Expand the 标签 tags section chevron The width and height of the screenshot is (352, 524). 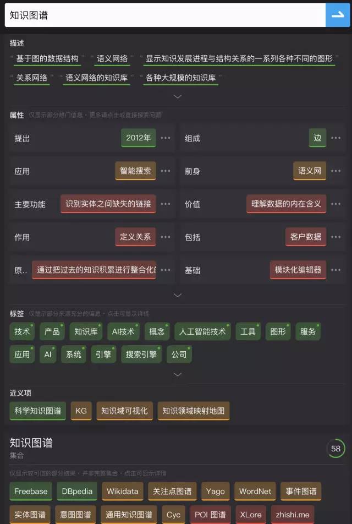(x=177, y=374)
